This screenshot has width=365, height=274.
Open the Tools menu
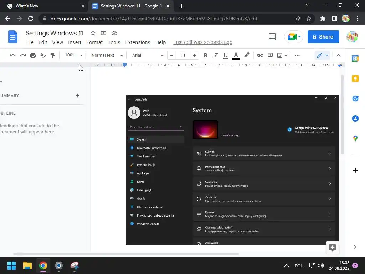coord(114,42)
